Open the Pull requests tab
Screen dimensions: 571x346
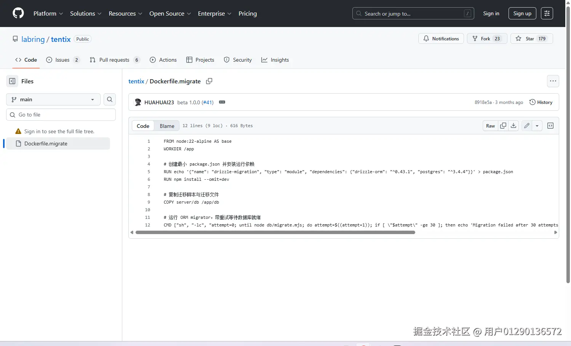[115, 60]
